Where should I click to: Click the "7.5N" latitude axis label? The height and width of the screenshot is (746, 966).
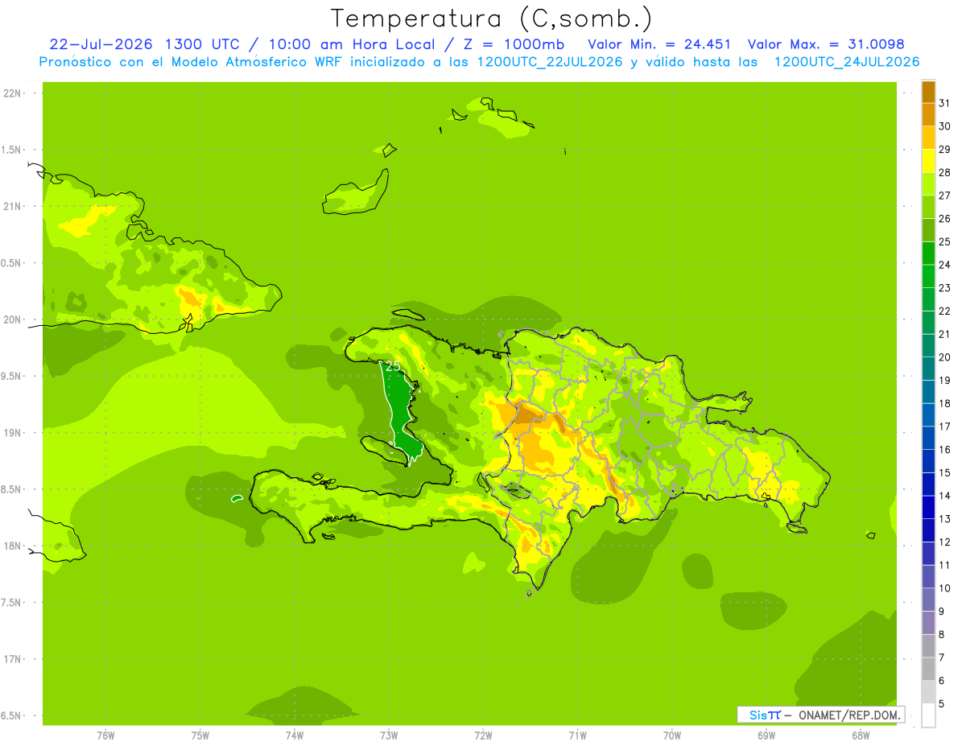click(12, 602)
